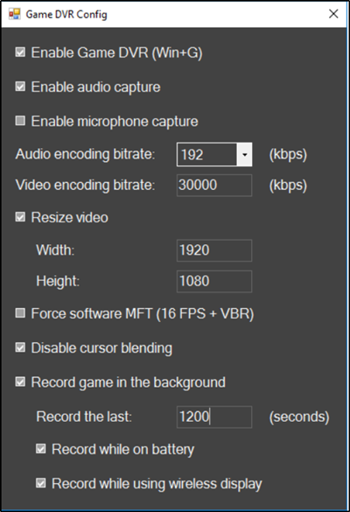Toggle the Resize video checkbox

tap(20, 217)
